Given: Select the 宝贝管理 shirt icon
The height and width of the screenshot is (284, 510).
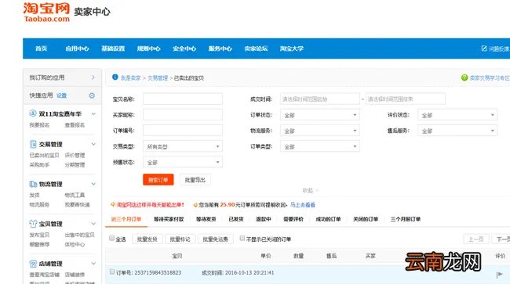Looking at the screenshot, I should point(33,224).
